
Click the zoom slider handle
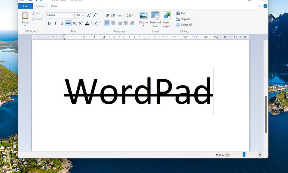244,155
